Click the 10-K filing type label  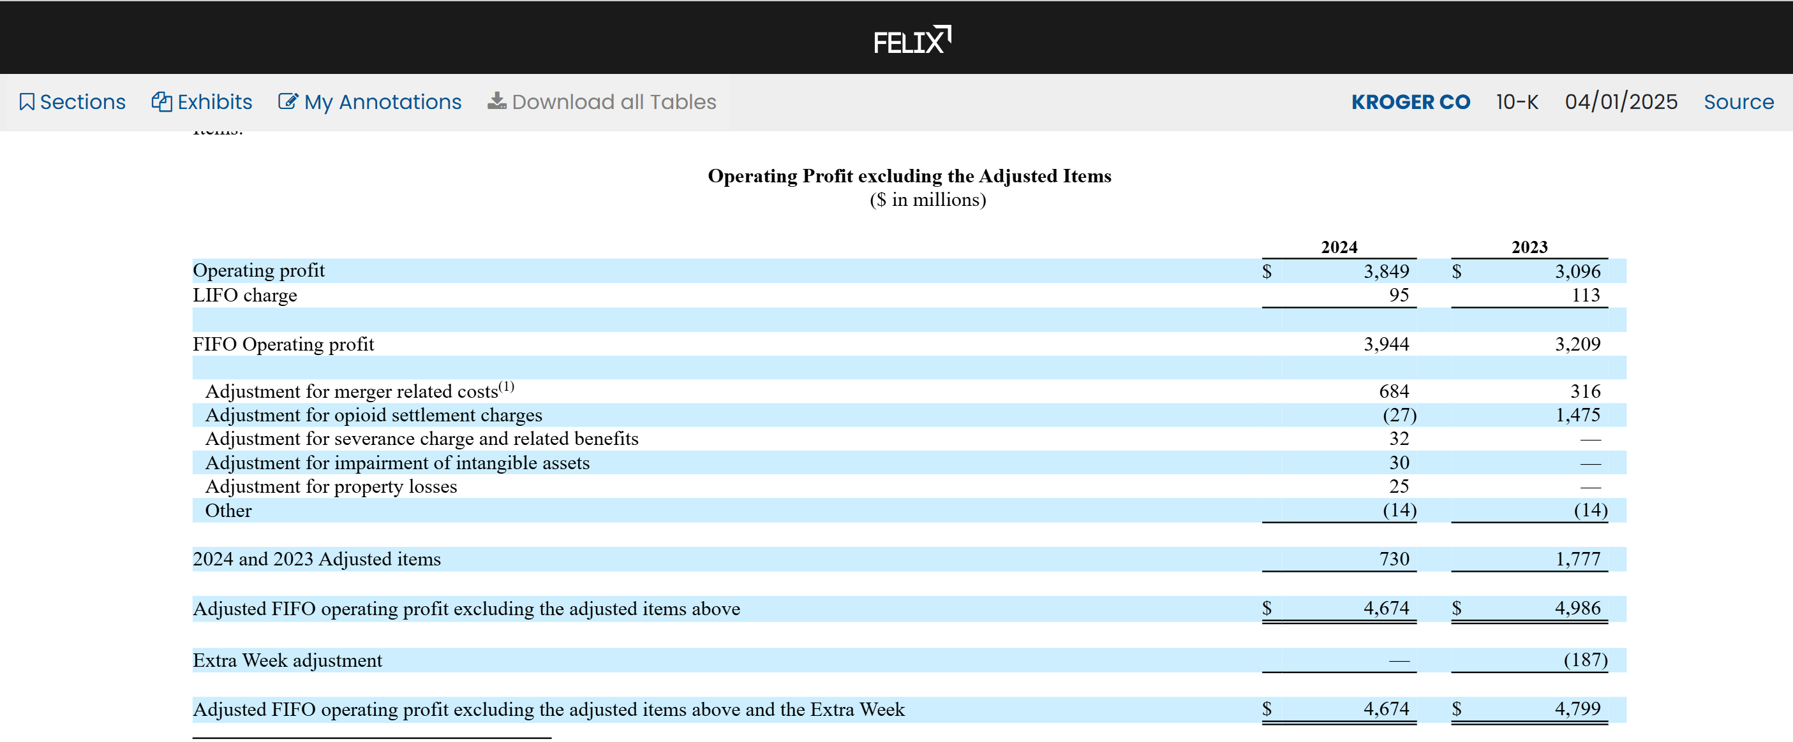(1517, 102)
